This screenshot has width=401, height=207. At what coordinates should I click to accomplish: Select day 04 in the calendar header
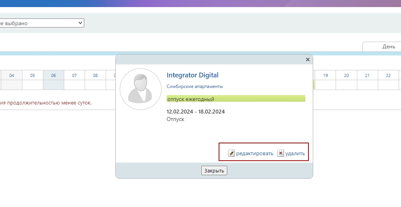(x=12, y=75)
